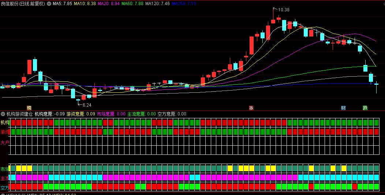This screenshot has height=195, width=385.
Task: Expand the 机构游资建仓 indicator dropdown arrow
Action: click(x=3, y=114)
